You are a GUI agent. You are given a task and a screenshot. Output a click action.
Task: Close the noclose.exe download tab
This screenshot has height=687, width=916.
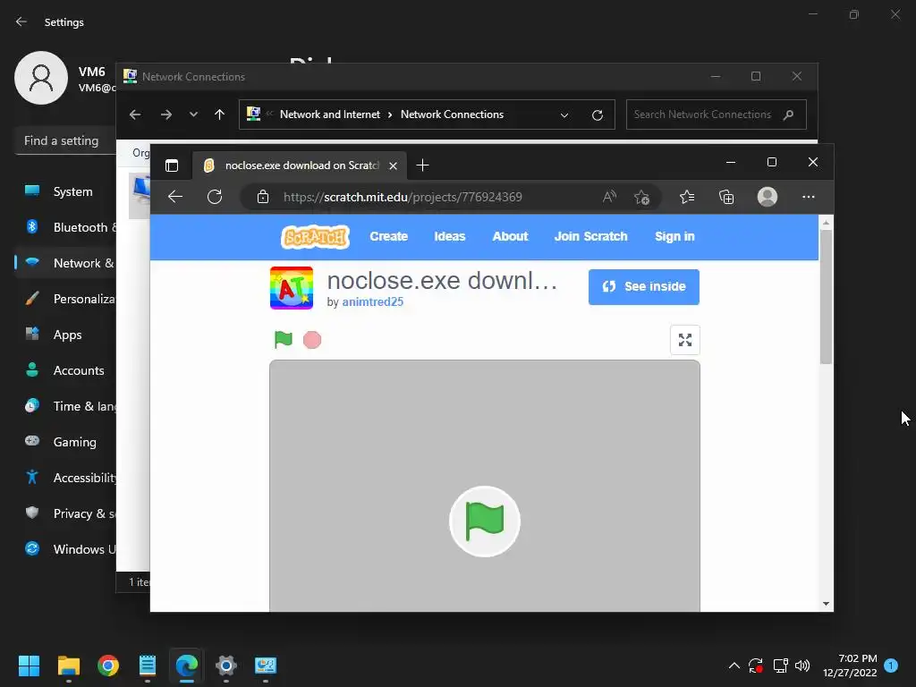click(394, 165)
